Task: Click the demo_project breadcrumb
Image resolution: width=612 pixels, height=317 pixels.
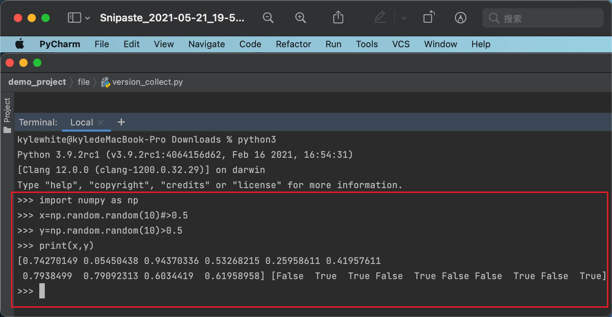Action: click(x=37, y=82)
